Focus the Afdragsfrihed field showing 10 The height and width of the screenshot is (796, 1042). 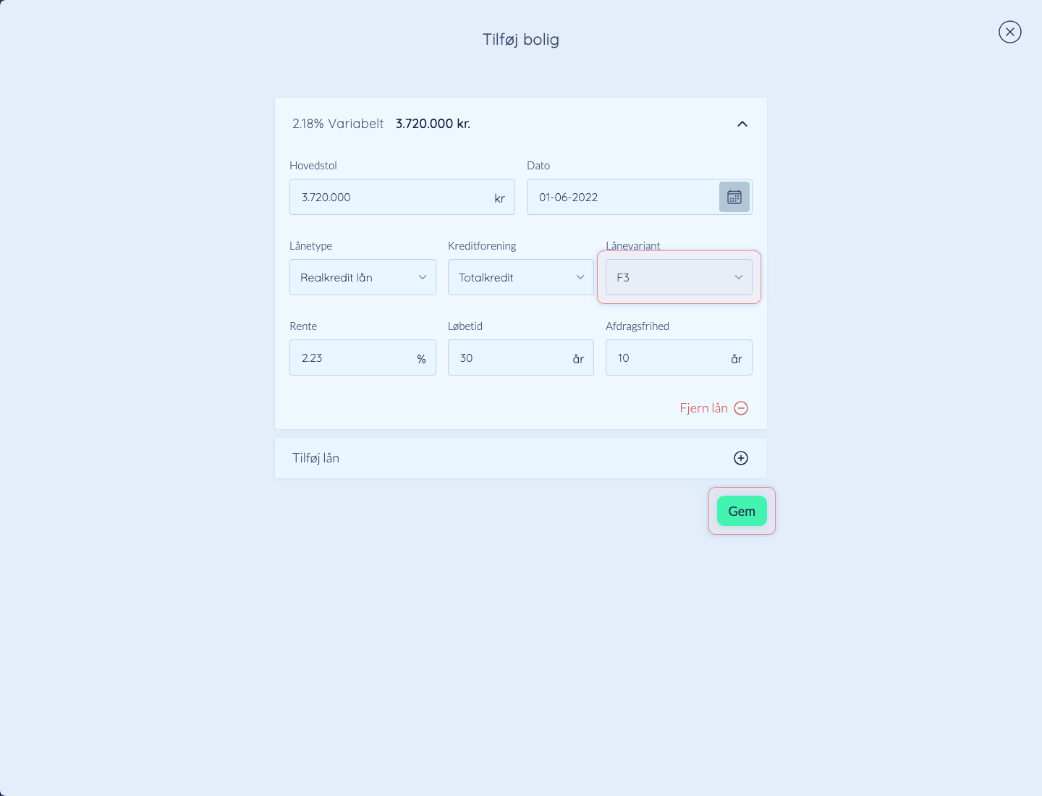[679, 357]
